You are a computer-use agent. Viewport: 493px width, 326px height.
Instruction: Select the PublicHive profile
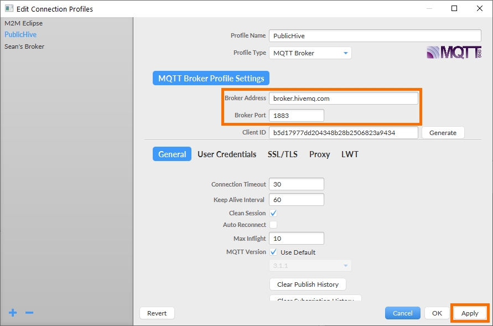20,34
